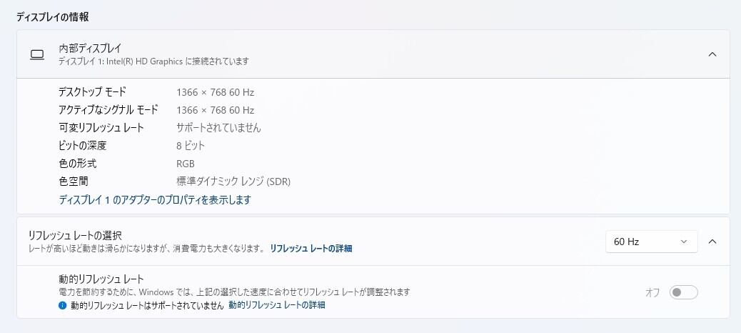The width and height of the screenshot is (741, 333).
Task: Click the blue info icon in the dynamic refresh notice
Action: click(63, 305)
